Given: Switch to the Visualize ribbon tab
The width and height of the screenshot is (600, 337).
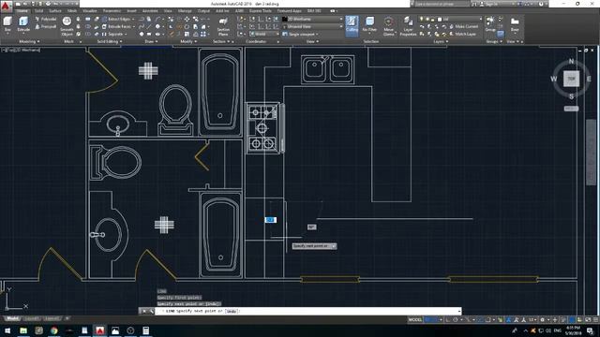Looking at the screenshot, I should point(90,11).
